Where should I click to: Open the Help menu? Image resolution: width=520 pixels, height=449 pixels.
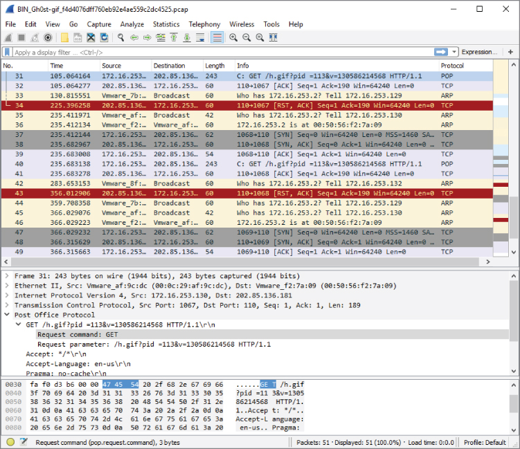[x=296, y=24]
